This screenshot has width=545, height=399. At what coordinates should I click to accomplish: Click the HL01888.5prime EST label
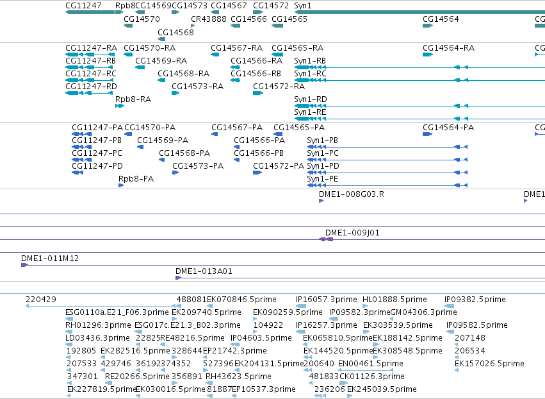[395, 300]
